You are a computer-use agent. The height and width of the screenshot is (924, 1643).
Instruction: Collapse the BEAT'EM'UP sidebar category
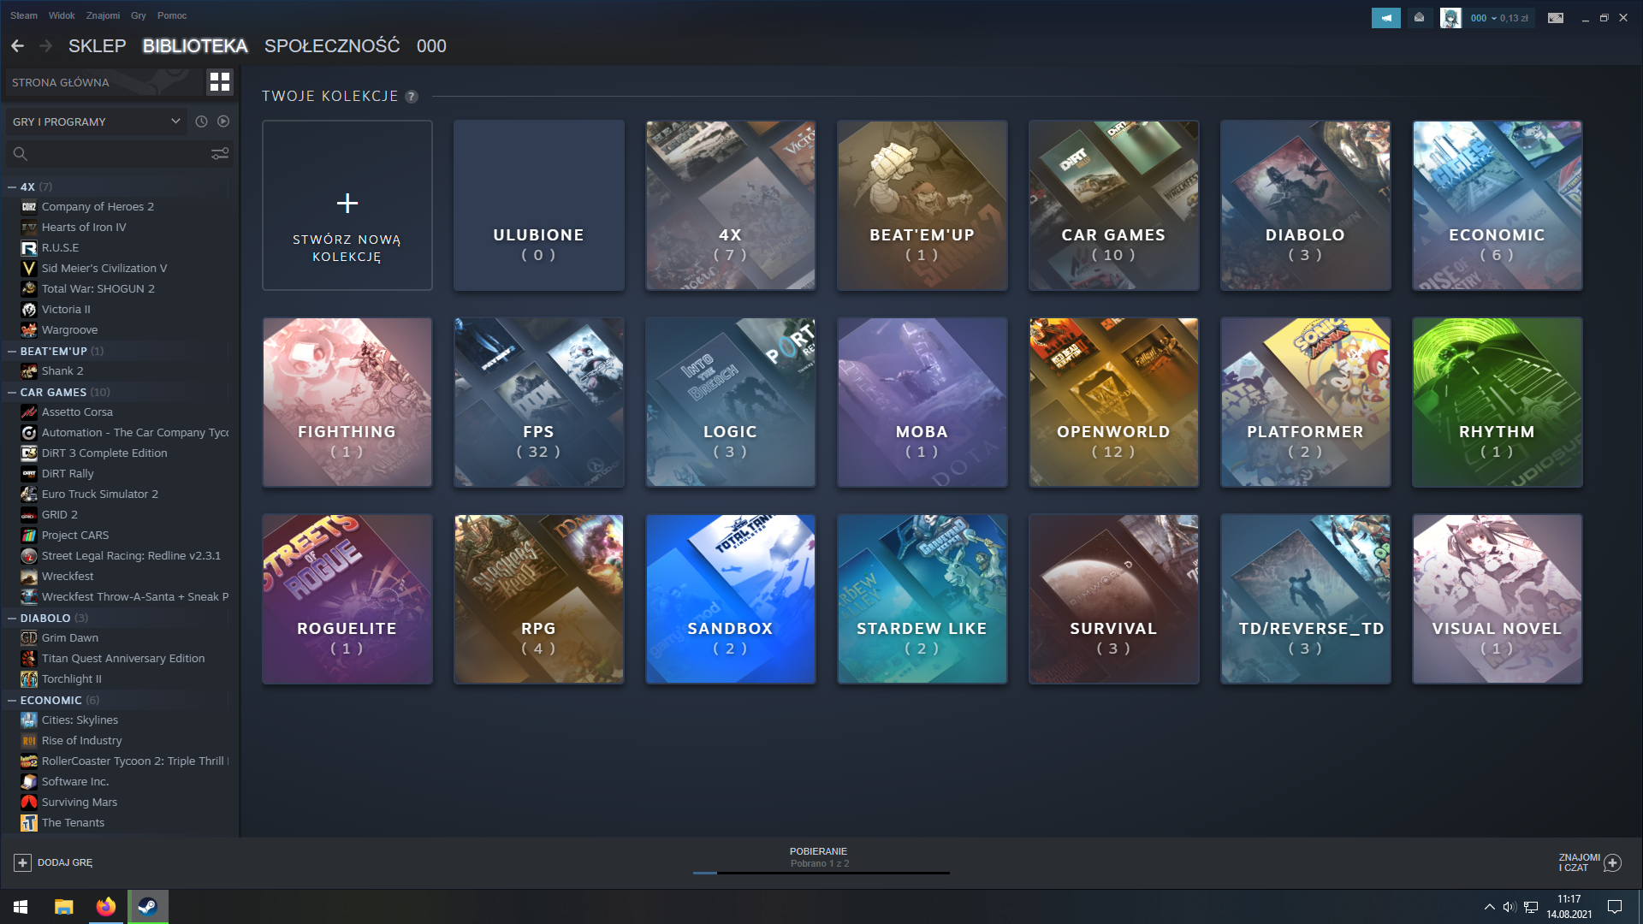pyautogui.click(x=12, y=351)
